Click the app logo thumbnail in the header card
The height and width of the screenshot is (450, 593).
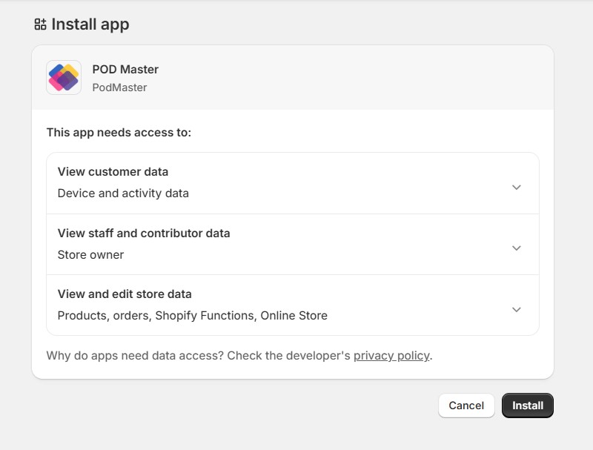[x=63, y=77]
